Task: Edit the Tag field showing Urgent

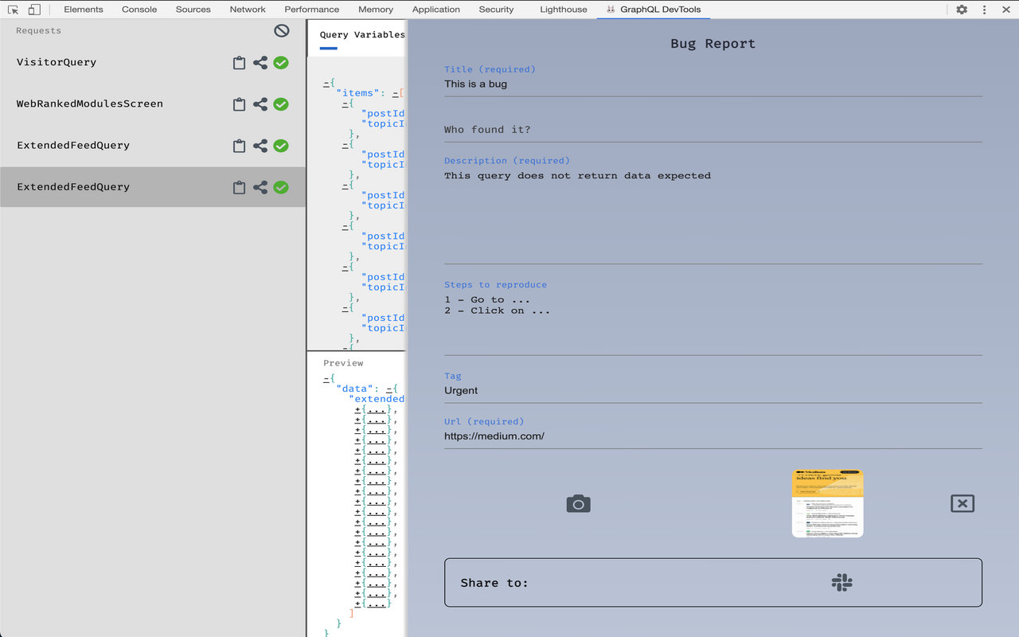Action: 713,390
